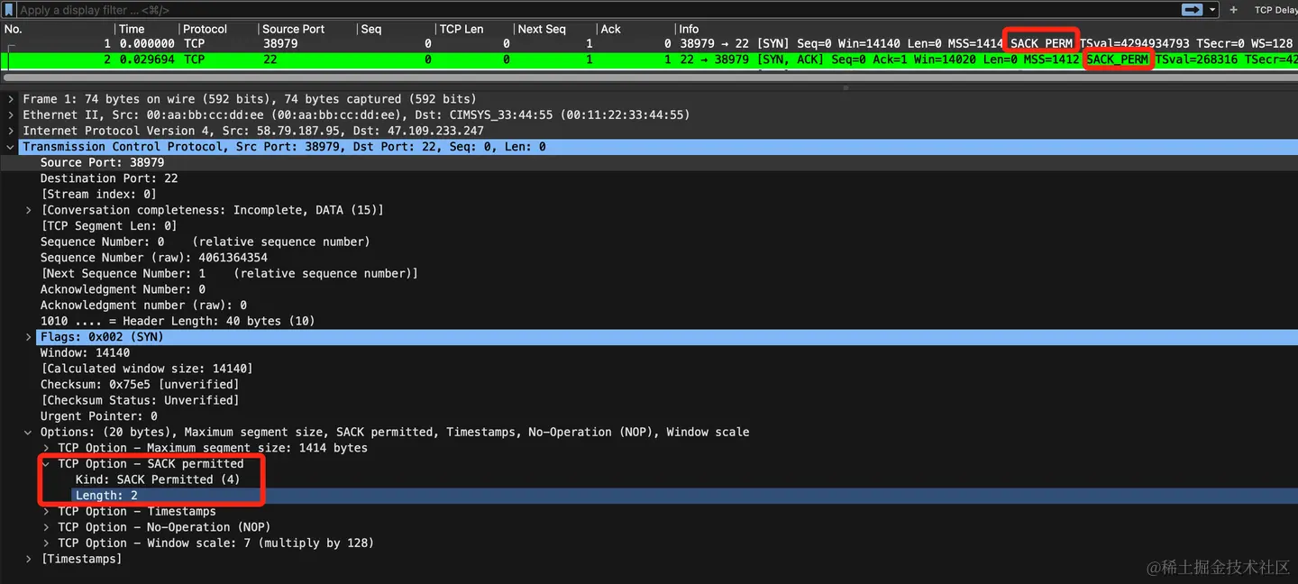
Task: Expand 'TCP Option - Maximum segment size' node
Action: [46, 448]
